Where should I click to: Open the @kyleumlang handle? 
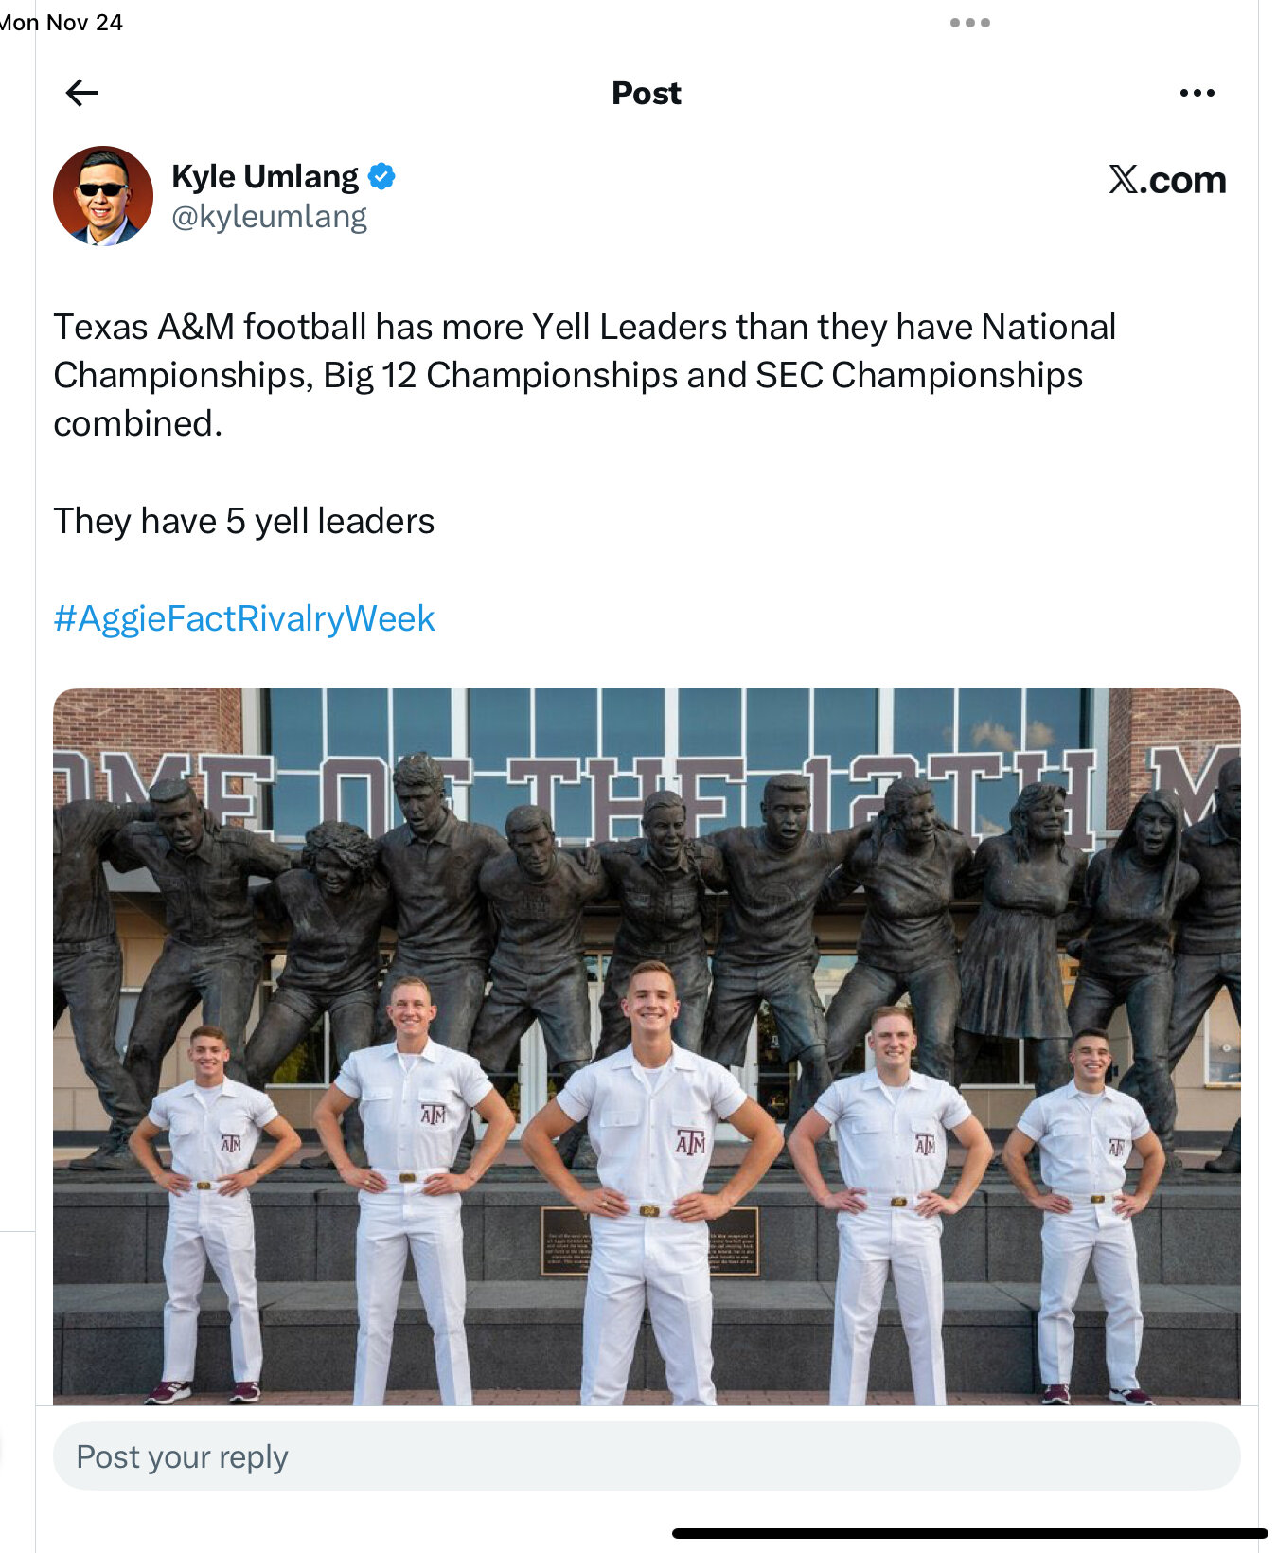[x=269, y=217]
